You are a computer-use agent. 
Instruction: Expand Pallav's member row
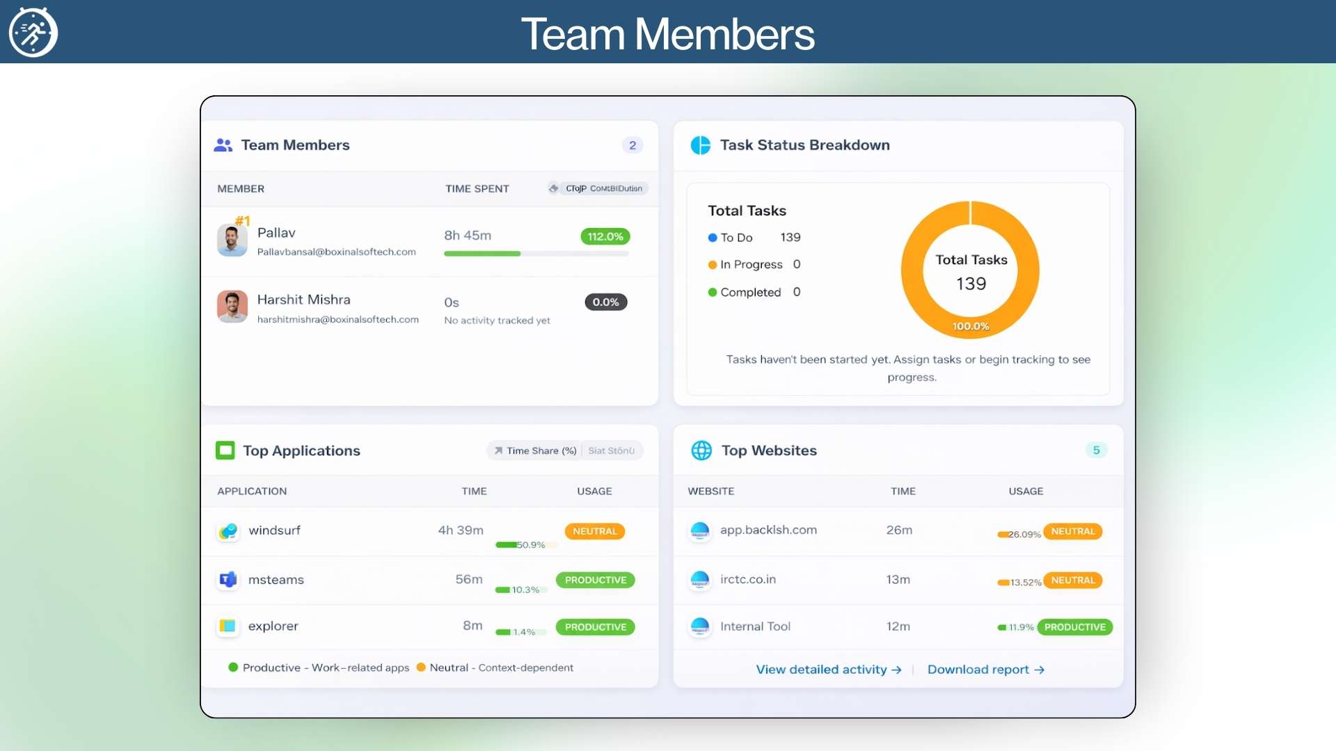pyautogui.click(x=429, y=240)
